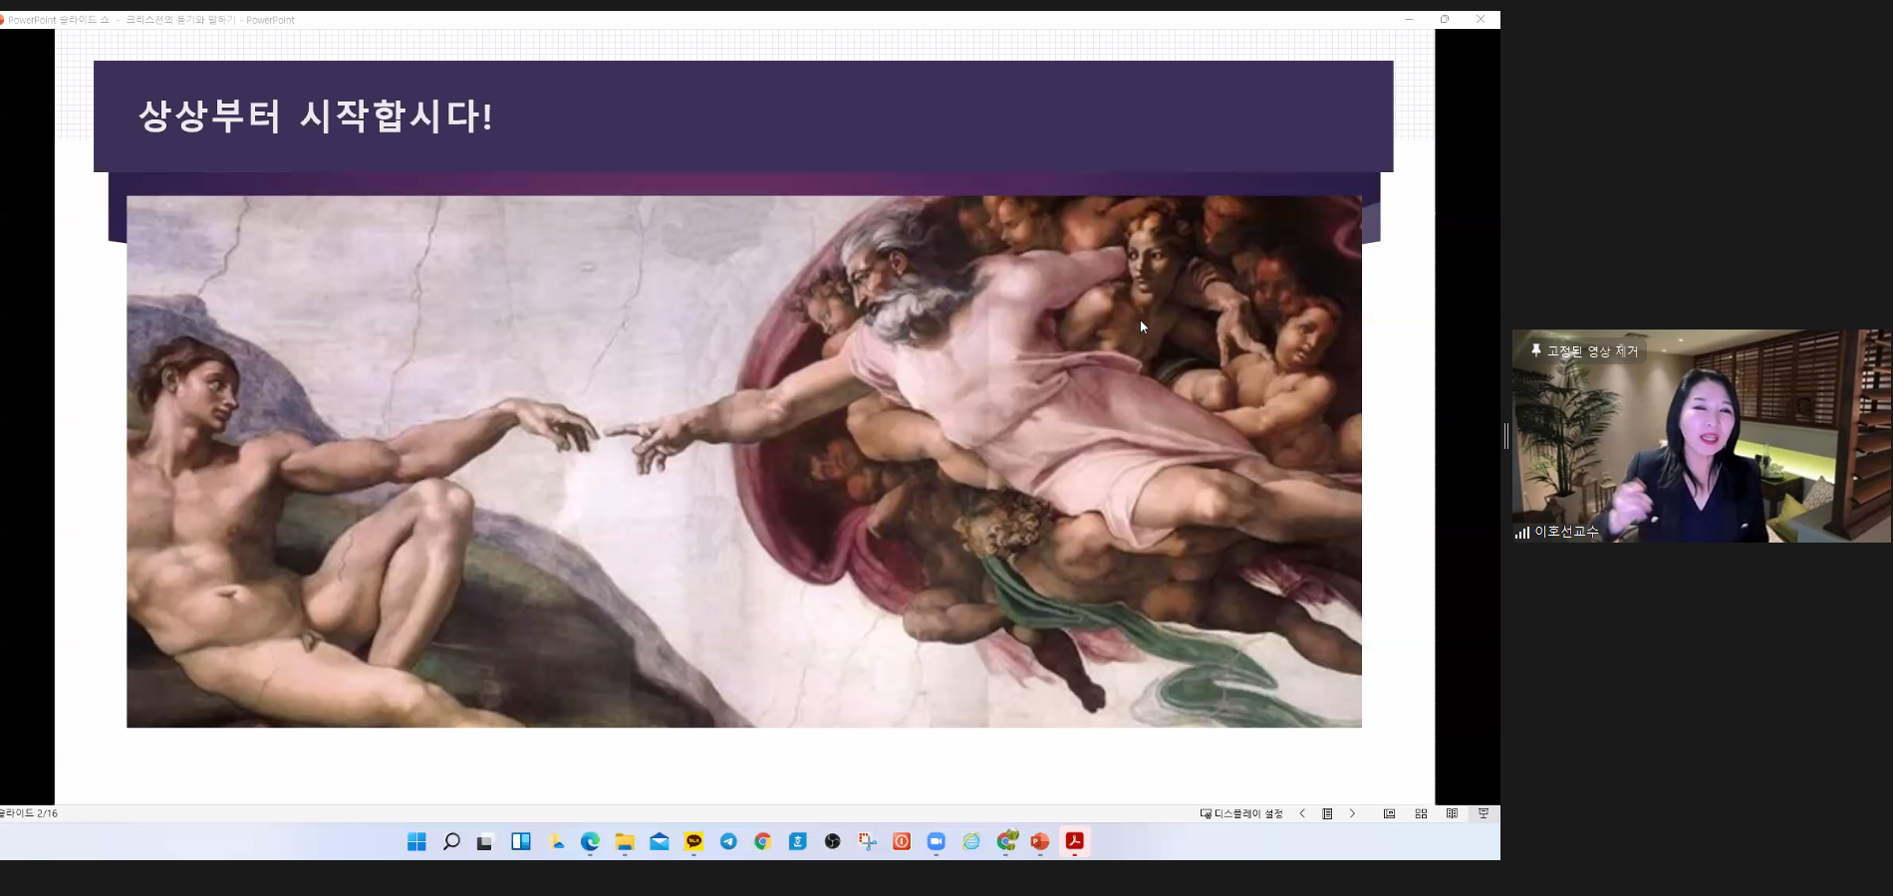Click the slide title 상상부터 시작합시다!
Screen dimensions: 1893x896
pos(315,116)
